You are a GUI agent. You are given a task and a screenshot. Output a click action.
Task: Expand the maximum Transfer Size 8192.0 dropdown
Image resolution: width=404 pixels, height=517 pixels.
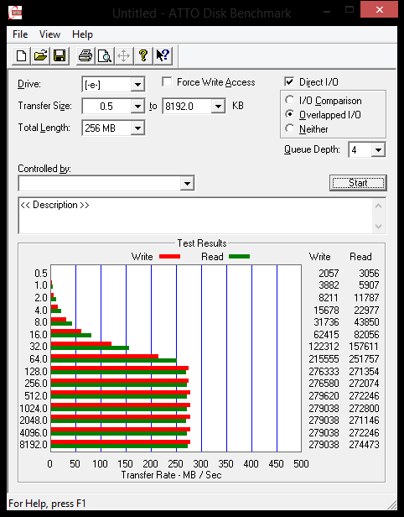[218, 106]
